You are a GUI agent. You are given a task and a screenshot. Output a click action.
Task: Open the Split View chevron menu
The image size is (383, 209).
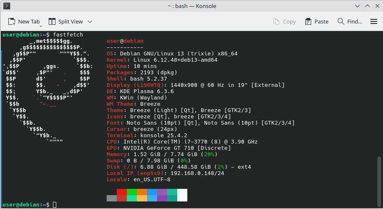point(90,21)
